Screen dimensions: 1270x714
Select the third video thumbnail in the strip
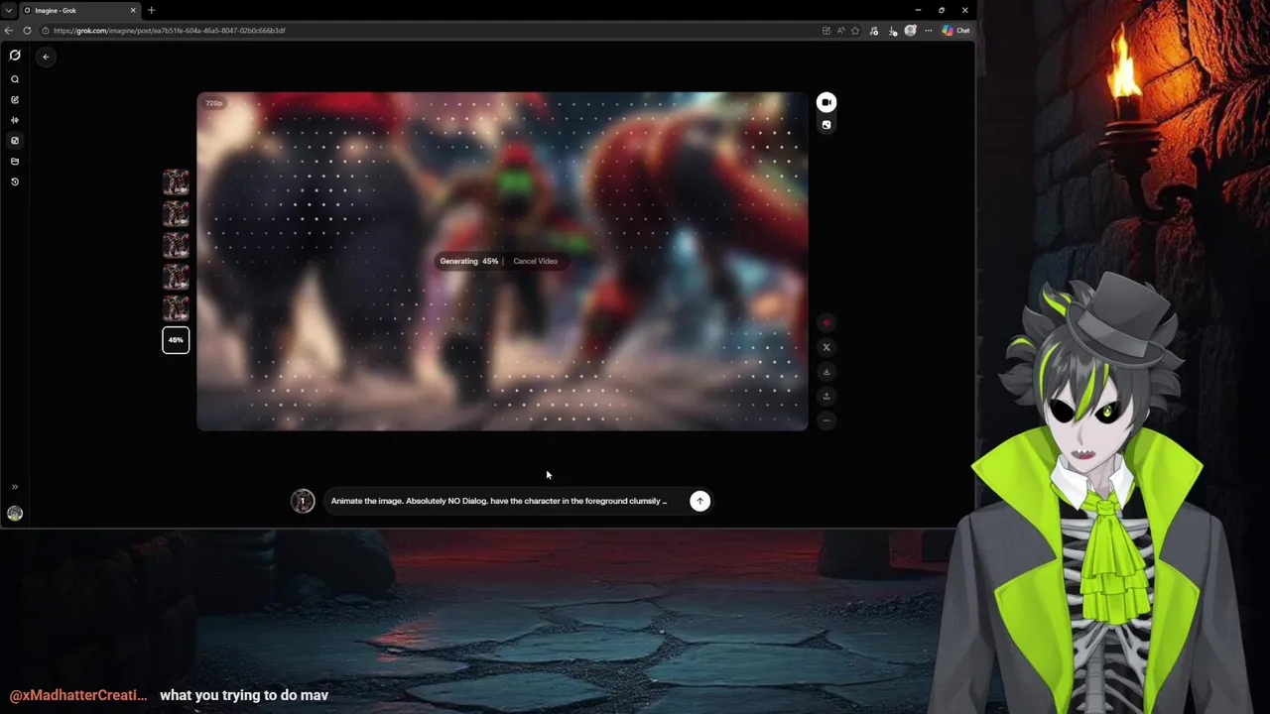[176, 245]
